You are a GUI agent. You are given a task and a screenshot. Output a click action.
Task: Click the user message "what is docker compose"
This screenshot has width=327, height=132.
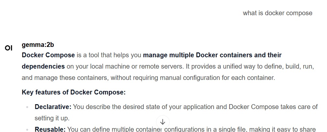click(277, 13)
